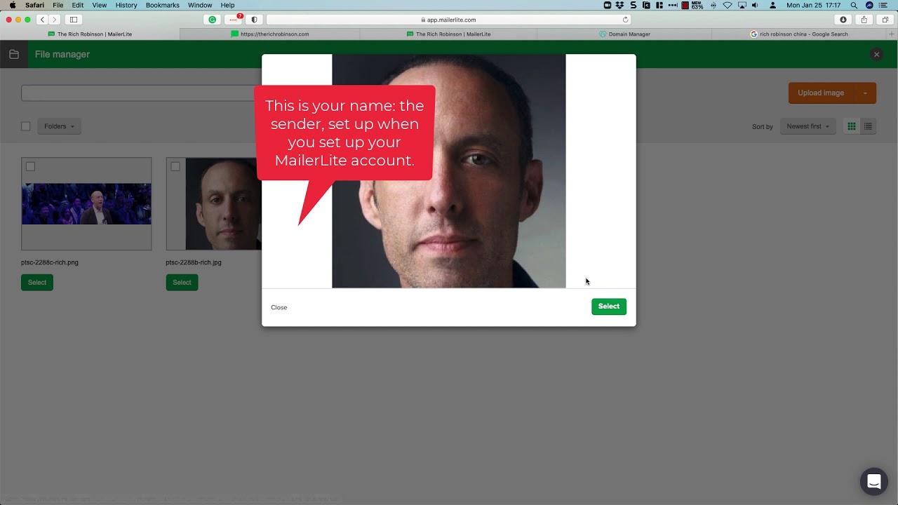Click the menu bar date and time

click(814, 5)
